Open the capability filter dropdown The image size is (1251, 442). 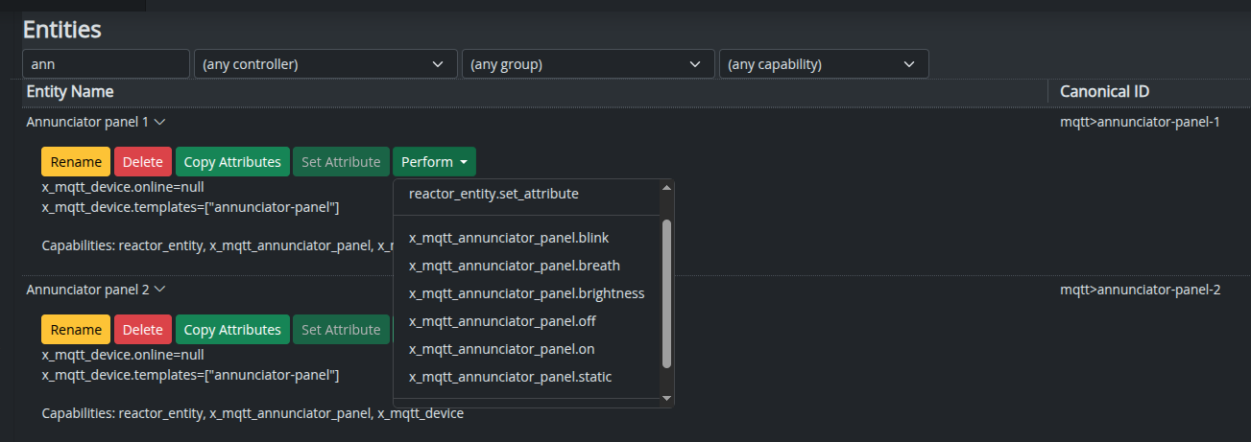tap(823, 64)
